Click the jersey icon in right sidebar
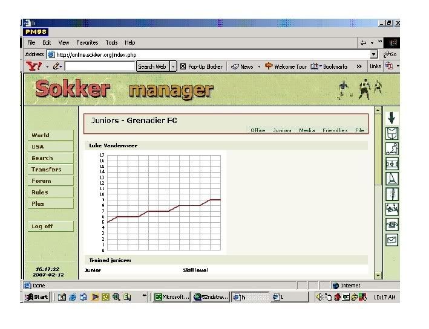This screenshot has width=429, height=329. pyautogui.click(x=391, y=132)
